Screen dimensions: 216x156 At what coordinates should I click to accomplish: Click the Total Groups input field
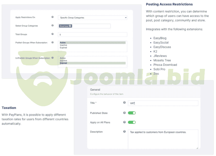tap(92, 35)
